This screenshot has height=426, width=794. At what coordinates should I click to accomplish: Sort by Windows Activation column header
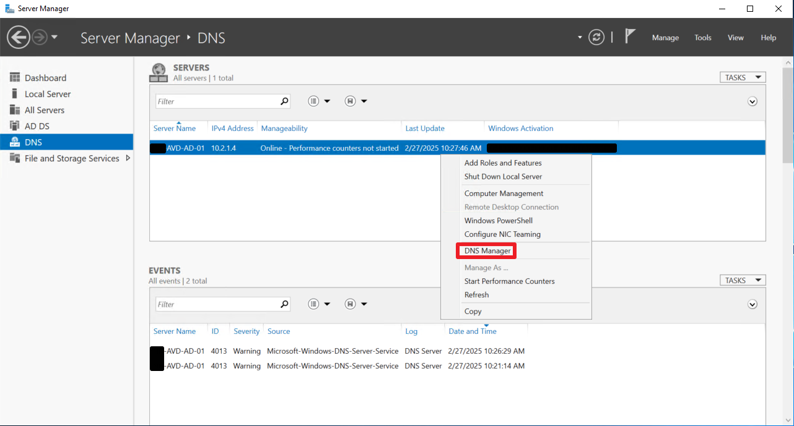click(x=521, y=129)
